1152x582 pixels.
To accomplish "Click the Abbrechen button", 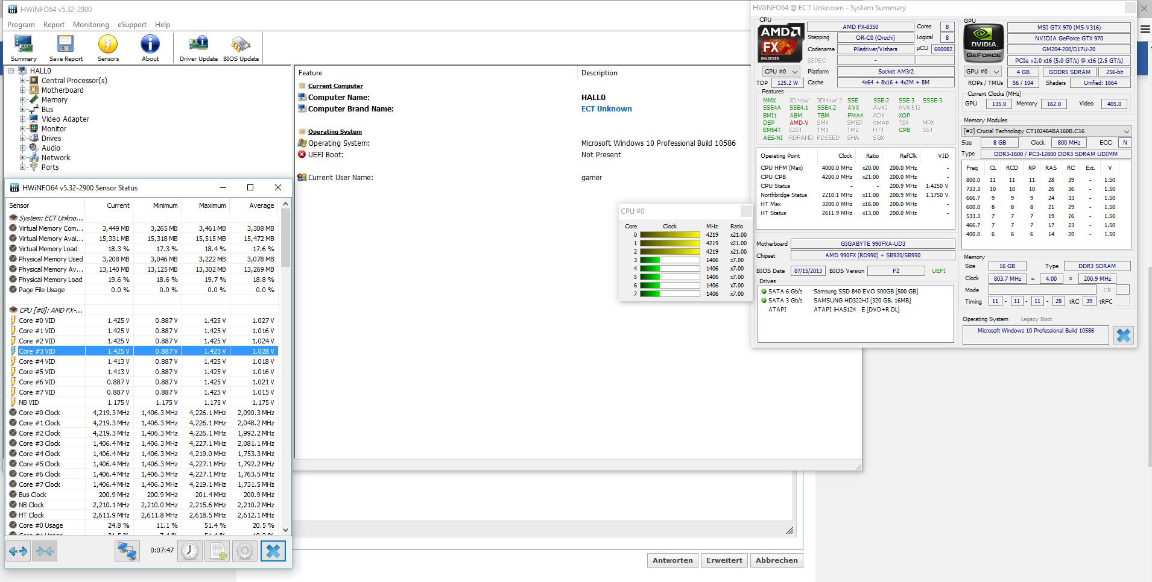I will 776,560.
